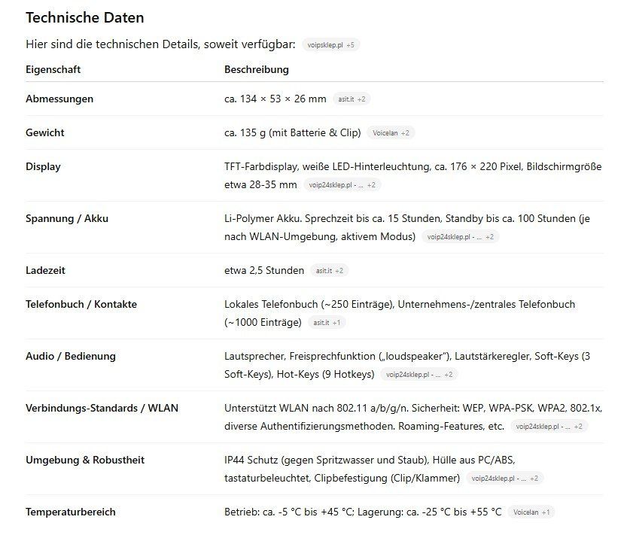
Task: Open asit.it source chip beside Abmessungen value
Action: pyautogui.click(x=352, y=99)
